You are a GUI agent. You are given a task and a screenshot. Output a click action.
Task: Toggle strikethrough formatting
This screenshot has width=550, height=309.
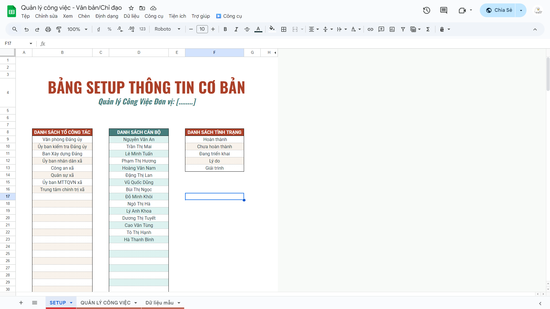(247, 29)
